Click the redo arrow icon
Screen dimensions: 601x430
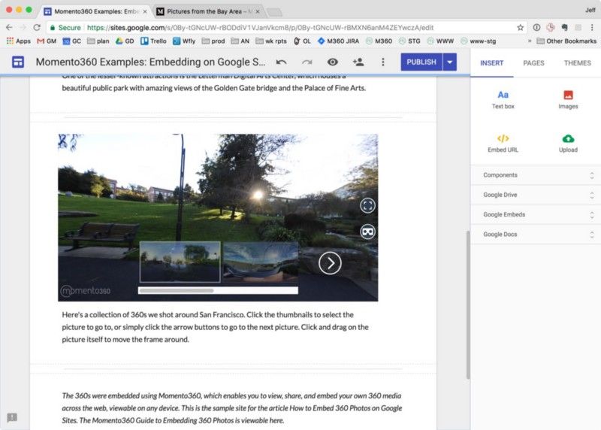pos(307,62)
